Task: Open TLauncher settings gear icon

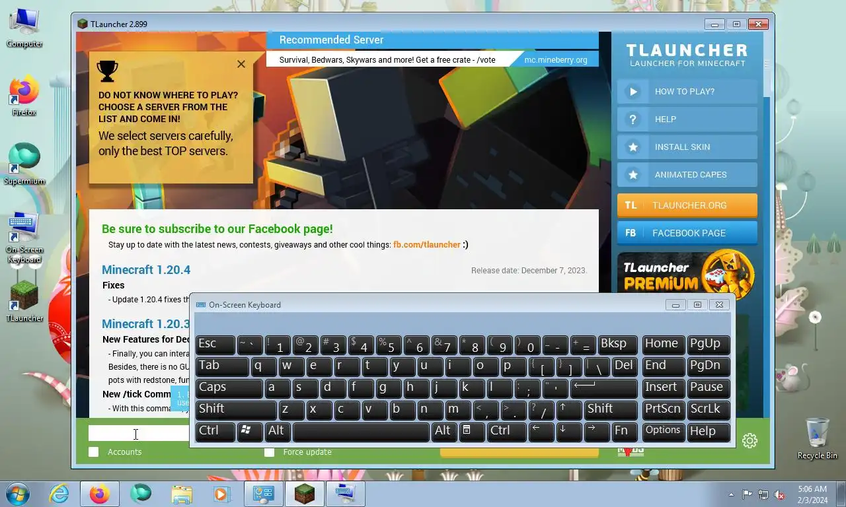Action: (750, 440)
